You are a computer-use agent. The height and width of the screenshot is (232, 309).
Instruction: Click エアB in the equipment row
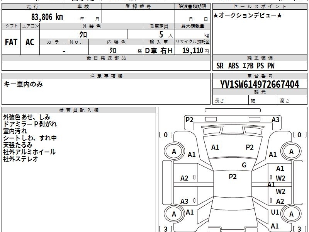248,66
